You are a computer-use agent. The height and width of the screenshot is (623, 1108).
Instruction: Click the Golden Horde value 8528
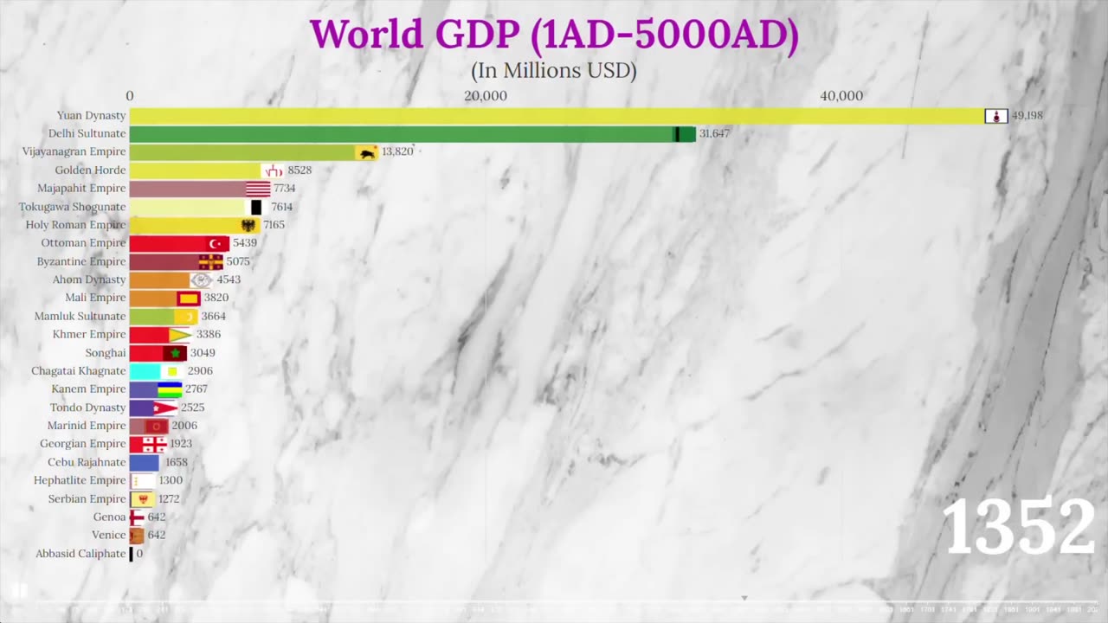pyautogui.click(x=300, y=170)
